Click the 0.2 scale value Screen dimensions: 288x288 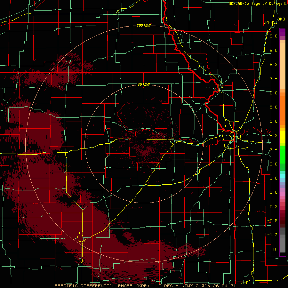[274, 207]
